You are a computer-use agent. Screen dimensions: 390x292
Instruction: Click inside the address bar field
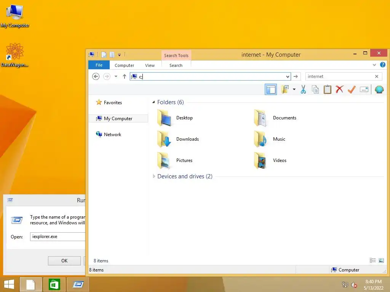click(210, 76)
